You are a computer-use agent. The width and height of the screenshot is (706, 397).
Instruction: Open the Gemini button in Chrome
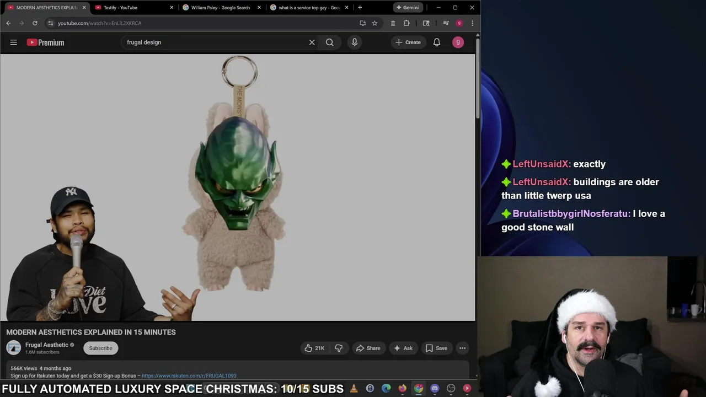(x=407, y=8)
